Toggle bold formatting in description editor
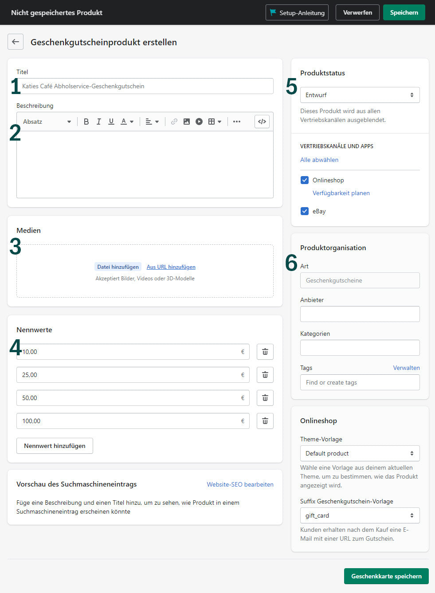 tap(86, 122)
